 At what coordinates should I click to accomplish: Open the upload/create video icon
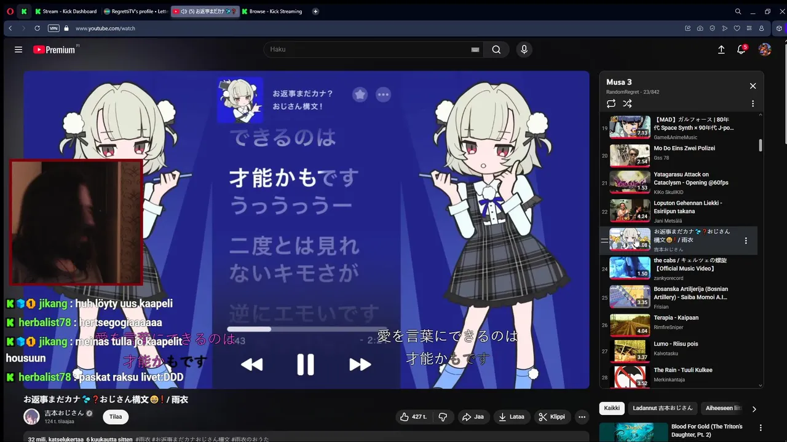tap(721, 50)
